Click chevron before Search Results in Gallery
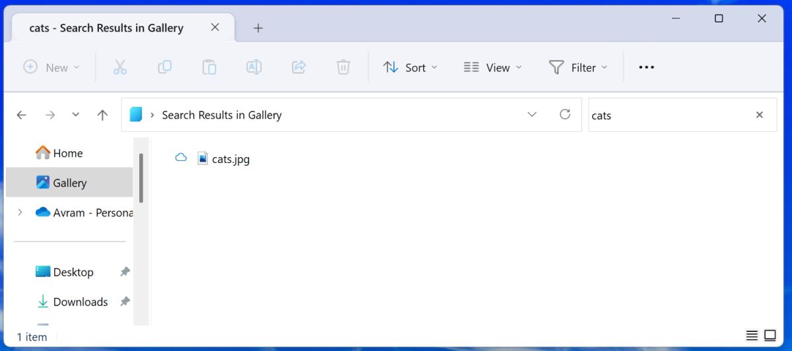This screenshot has height=351, width=792. click(153, 115)
